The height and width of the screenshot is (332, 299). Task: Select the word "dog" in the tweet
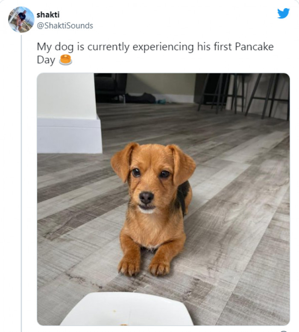pyautogui.click(x=62, y=47)
